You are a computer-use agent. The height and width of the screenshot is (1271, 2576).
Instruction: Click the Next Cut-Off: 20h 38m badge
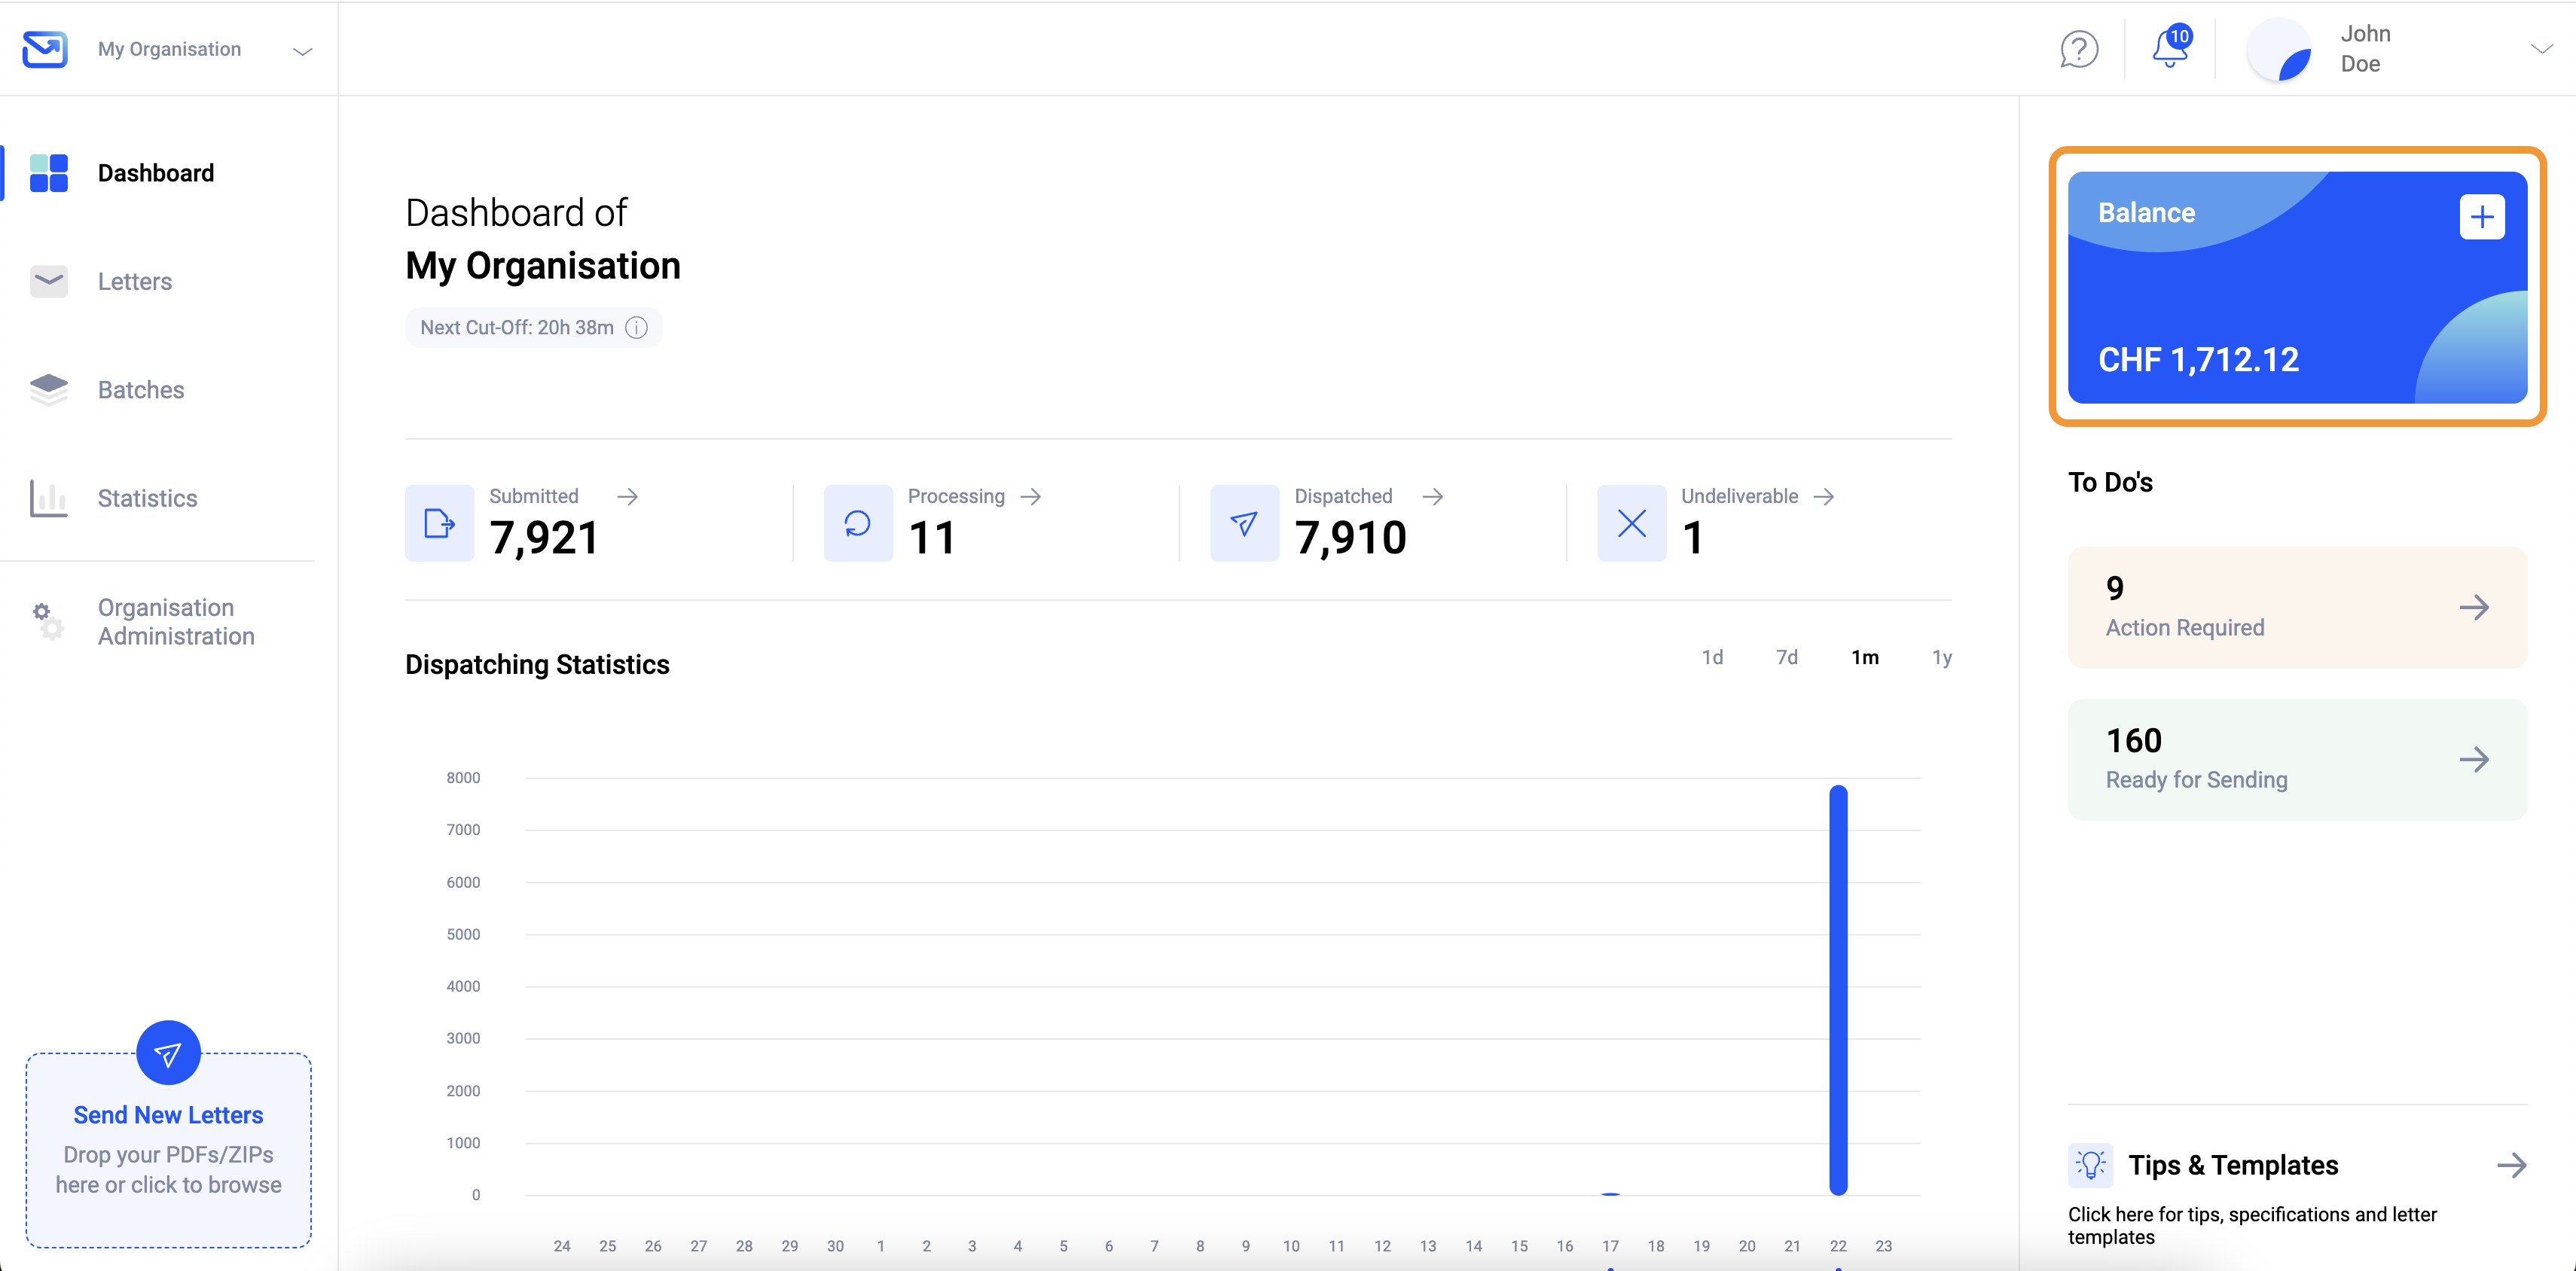[x=533, y=327]
